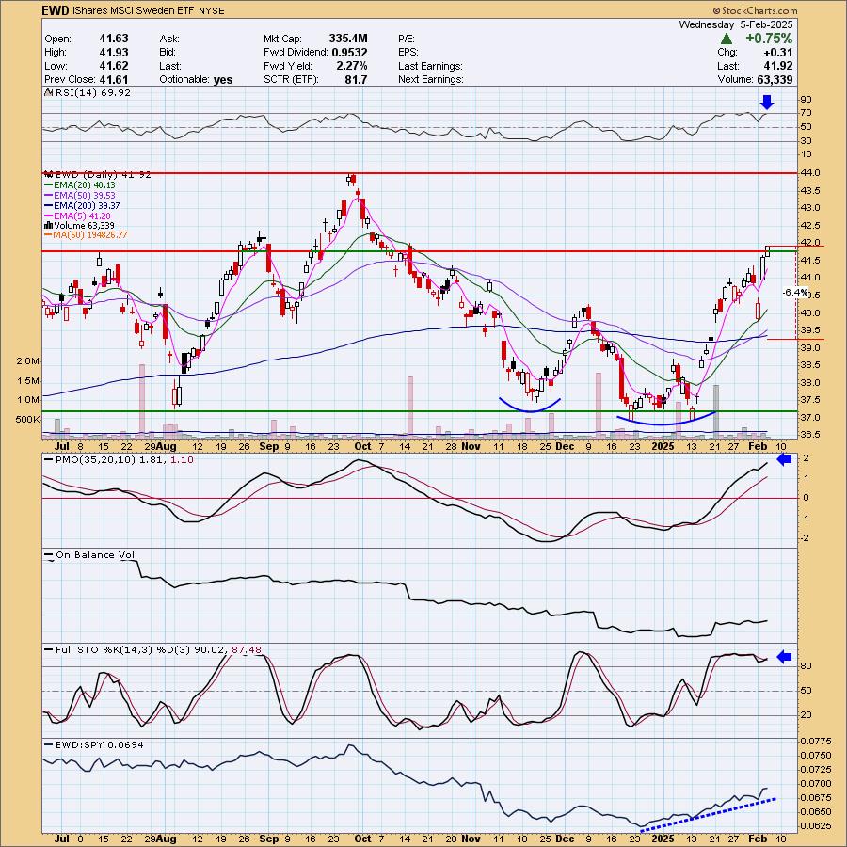
Task: Click the EWD ticker symbol in header
Action: [x=56, y=10]
